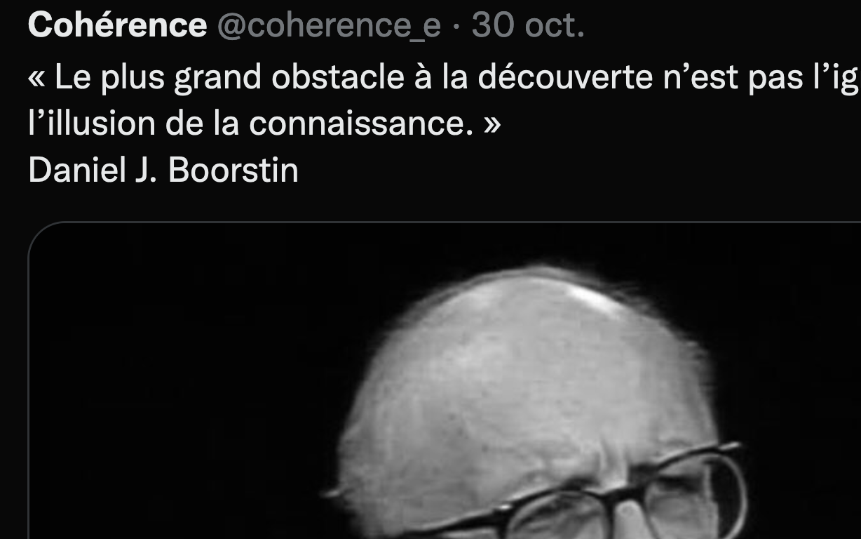861x539 pixels.
Task: Click the dark background left of the man's head
Action: pos(182,379)
